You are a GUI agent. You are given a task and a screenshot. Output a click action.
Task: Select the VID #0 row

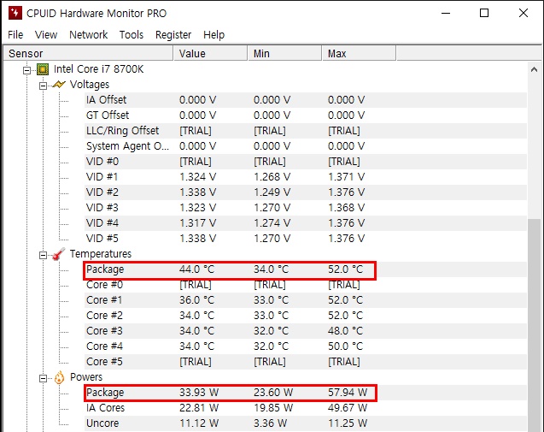click(306, 162)
